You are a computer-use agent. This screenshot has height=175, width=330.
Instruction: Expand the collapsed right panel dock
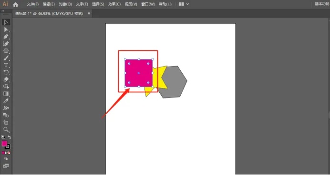329,115
